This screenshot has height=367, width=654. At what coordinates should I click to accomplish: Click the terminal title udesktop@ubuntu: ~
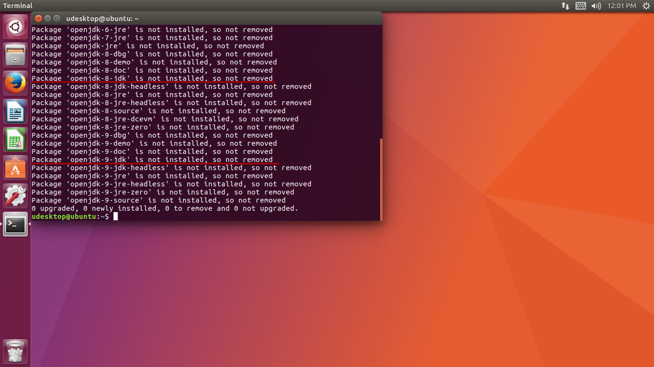pos(102,19)
